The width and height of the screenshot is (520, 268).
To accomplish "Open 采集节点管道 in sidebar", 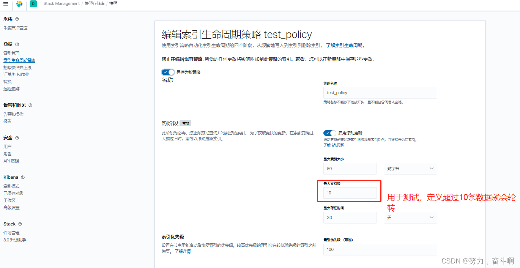I will click(x=16, y=28).
